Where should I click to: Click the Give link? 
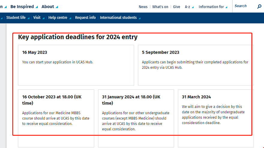pyautogui.click(x=177, y=7)
